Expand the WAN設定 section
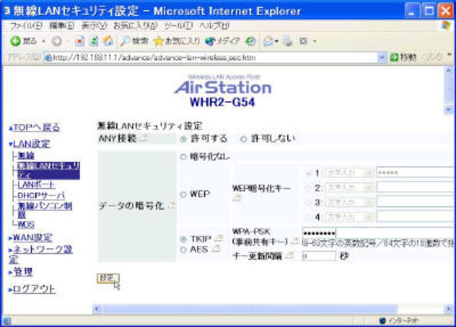The width and height of the screenshot is (456, 327). pos(11,238)
